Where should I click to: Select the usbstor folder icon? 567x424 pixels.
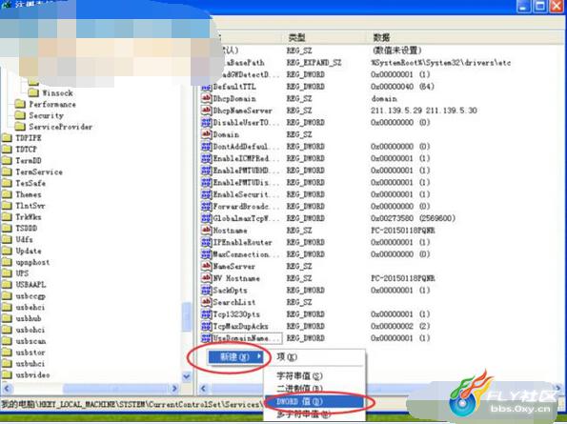click(7, 353)
